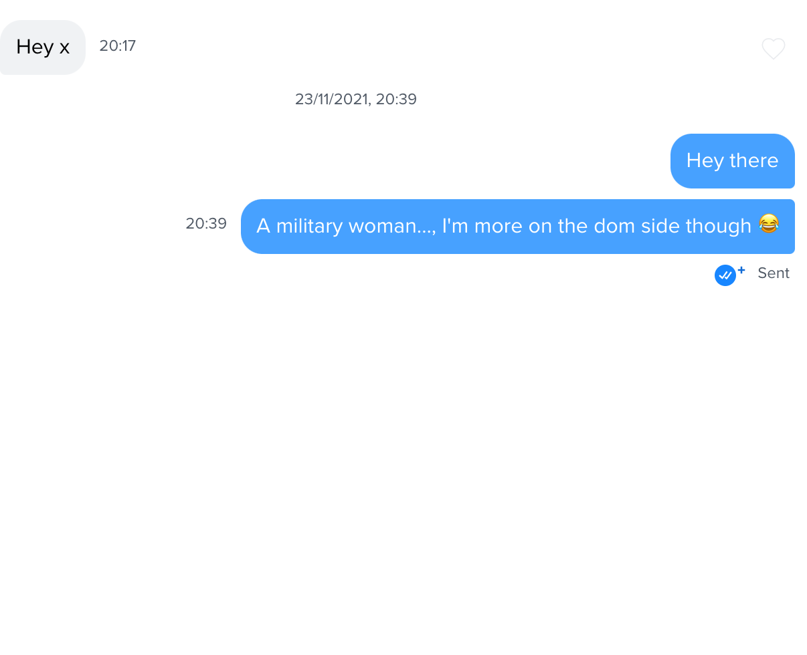Viewport: 807px width, 655px height.
Task: Select the received "Hey x" message bubble
Action: [43, 47]
